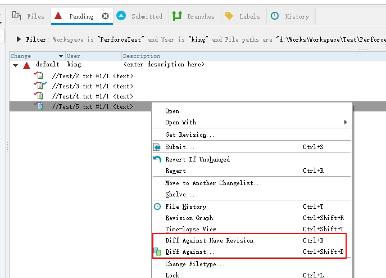
Task: Open the Change column sort dropdown arrow
Action: (61, 56)
